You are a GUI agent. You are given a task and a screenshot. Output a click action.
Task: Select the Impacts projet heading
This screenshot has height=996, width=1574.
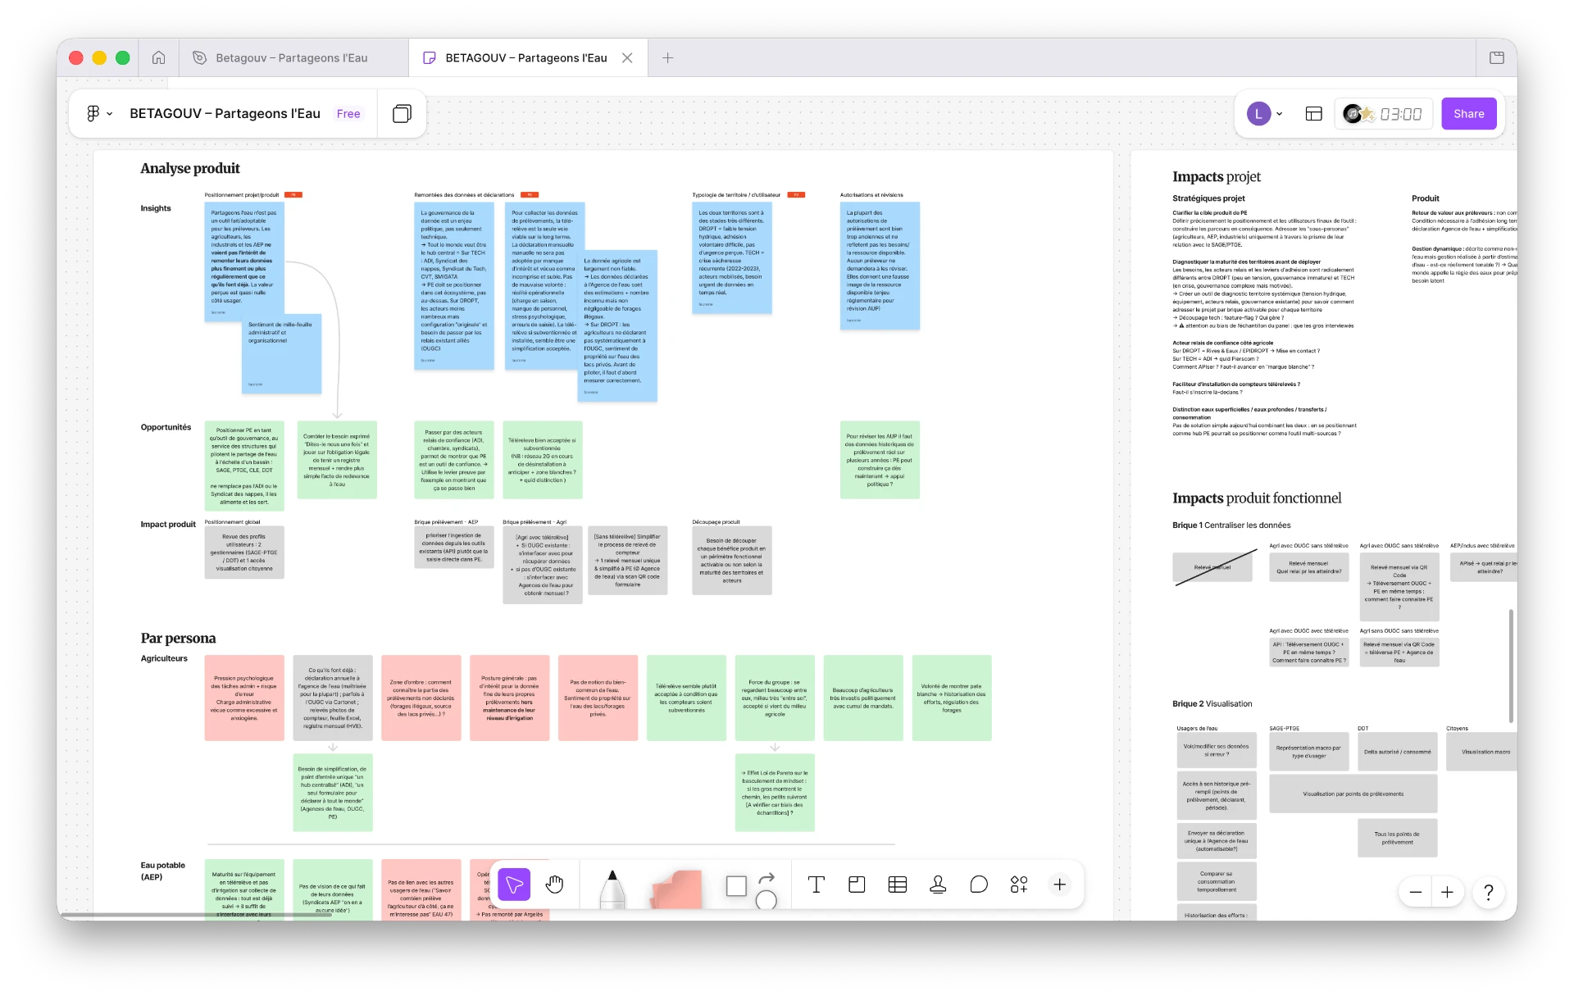coord(1216,177)
